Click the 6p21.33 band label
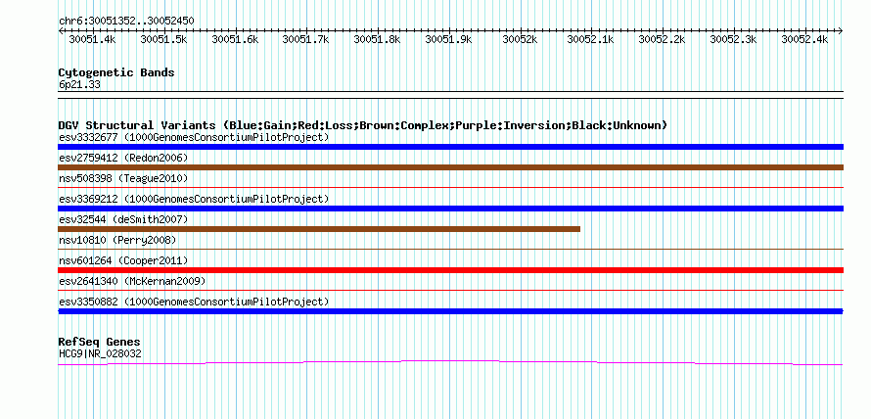 [79, 85]
